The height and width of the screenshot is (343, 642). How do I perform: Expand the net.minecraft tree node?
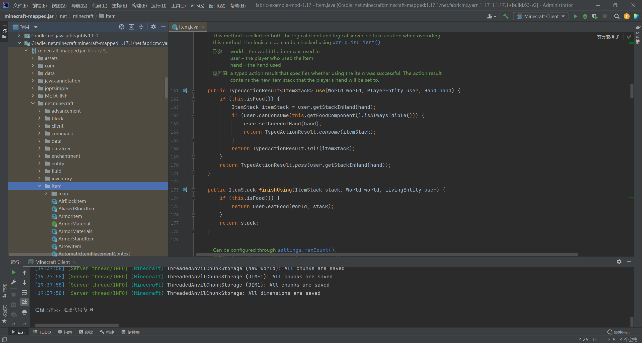point(33,103)
